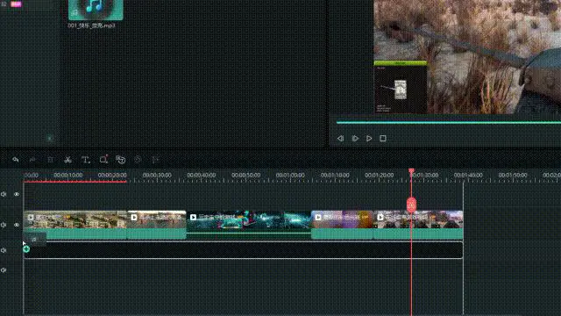The height and width of the screenshot is (316, 561).
Task: Toggle visibility of the main video track
Action: coord(17,225)
